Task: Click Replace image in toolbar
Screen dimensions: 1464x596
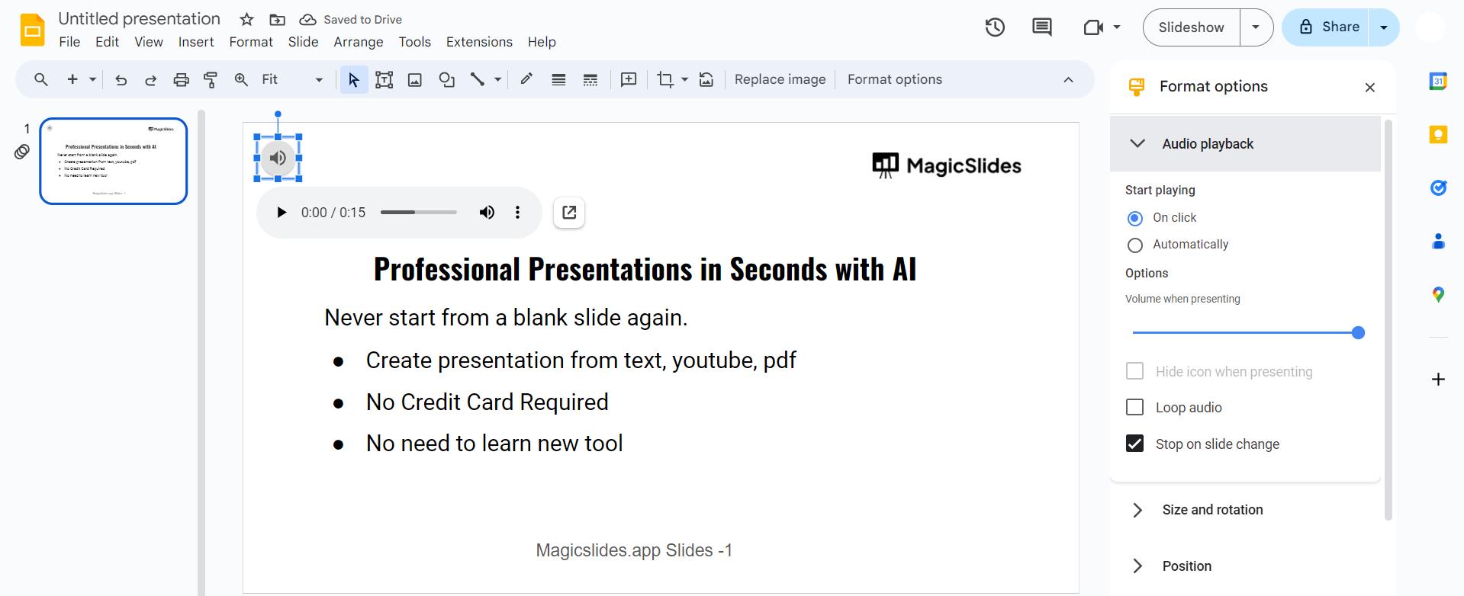Action: pos(780,79)
